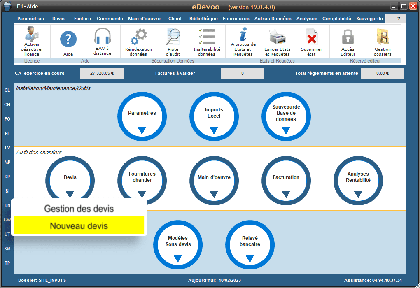Open the Fournitures menu
Screen dimensions: 420x288
[236, 19]
